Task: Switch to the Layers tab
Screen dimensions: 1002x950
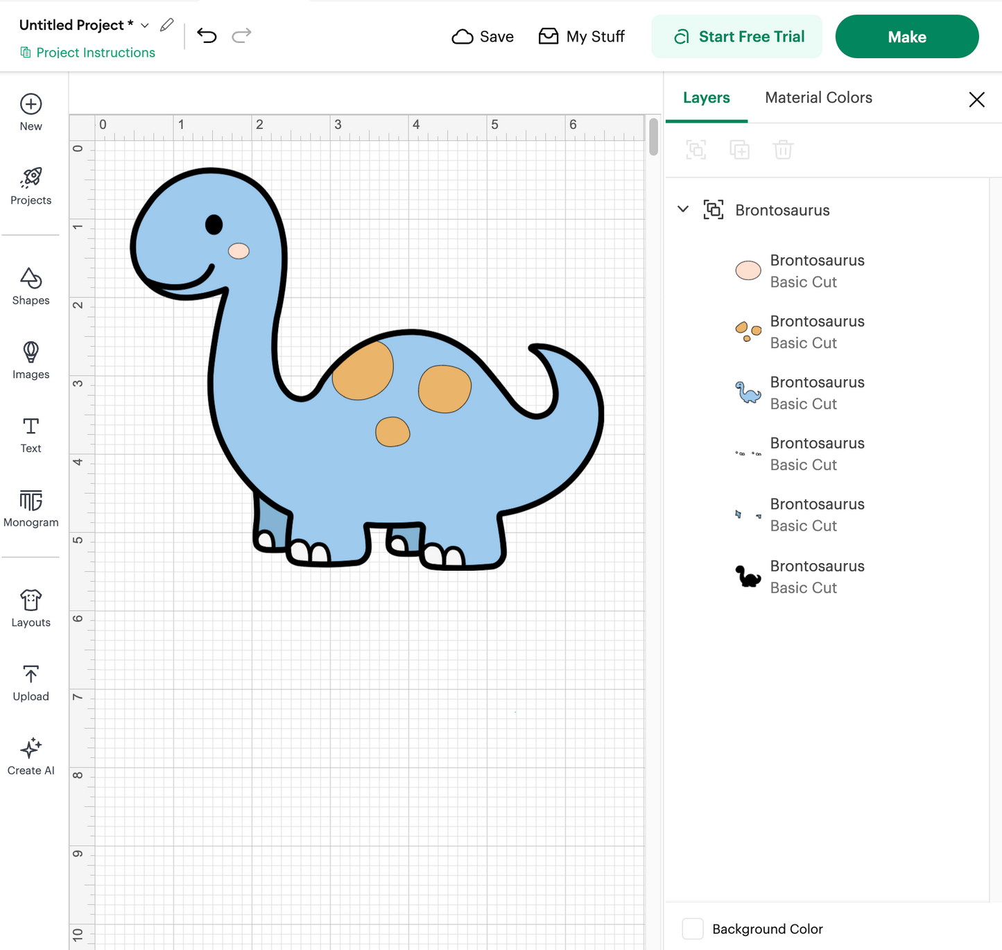Action: click(x=706, y=98)
